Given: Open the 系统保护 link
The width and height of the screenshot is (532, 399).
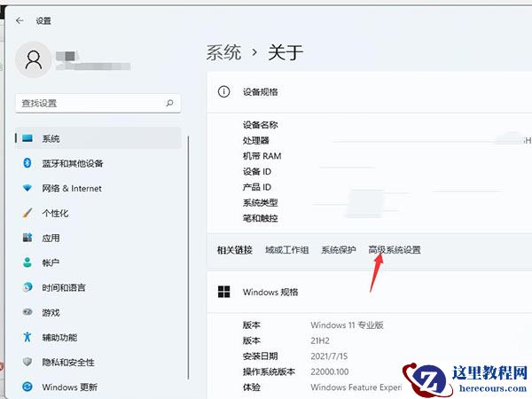Looking at the screenshot, I should point(339,250).
